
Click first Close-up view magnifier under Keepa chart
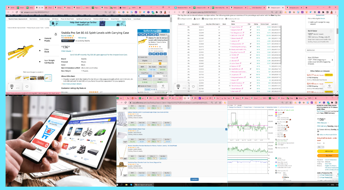tap(276, 140)
